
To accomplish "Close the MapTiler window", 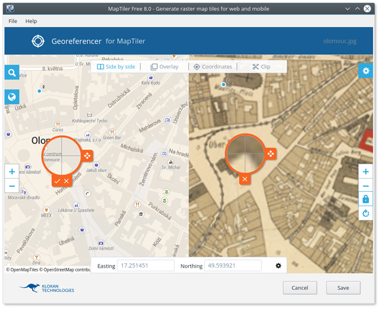I will (x=367, y=9).
